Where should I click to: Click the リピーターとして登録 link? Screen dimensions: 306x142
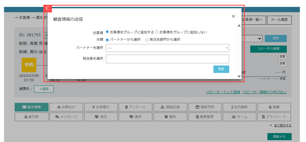pos(223,92)
